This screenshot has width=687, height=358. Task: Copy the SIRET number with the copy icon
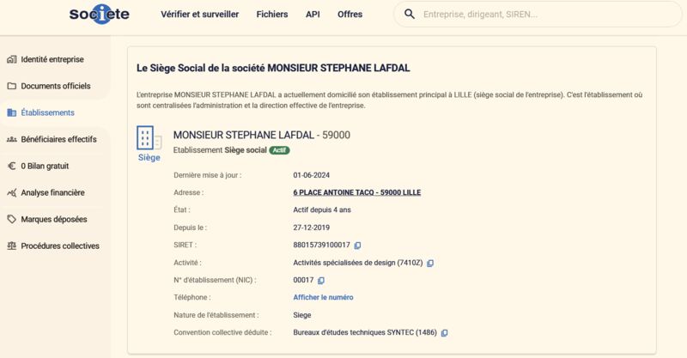357,246
